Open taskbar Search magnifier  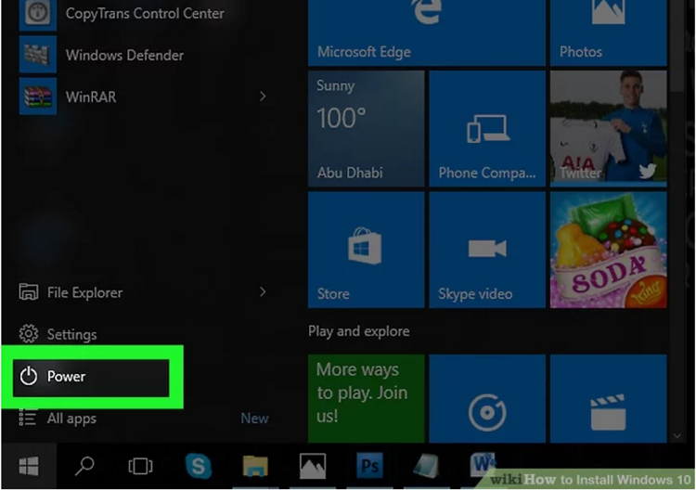pyautogui.click(x=84, y=466)
